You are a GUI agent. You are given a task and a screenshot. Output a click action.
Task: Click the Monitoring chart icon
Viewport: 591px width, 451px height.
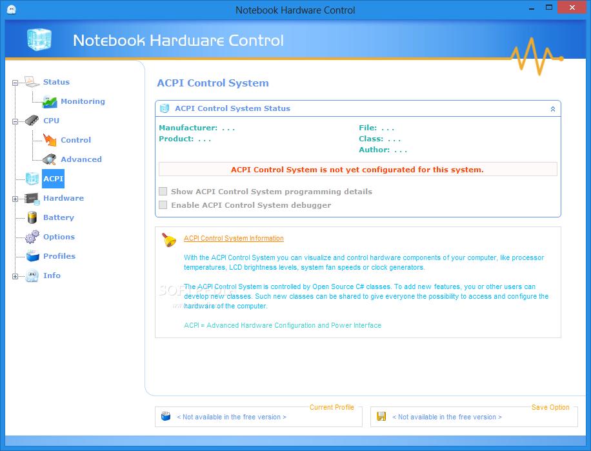50,101
